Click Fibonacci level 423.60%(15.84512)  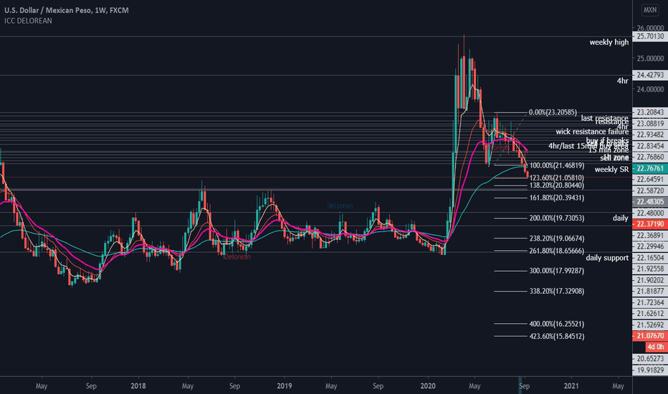(557, 337)
